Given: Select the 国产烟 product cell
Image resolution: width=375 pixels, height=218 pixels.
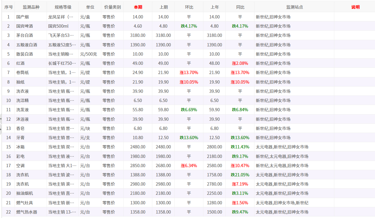Looking at the screenshot, I should (x=31, y=17).
